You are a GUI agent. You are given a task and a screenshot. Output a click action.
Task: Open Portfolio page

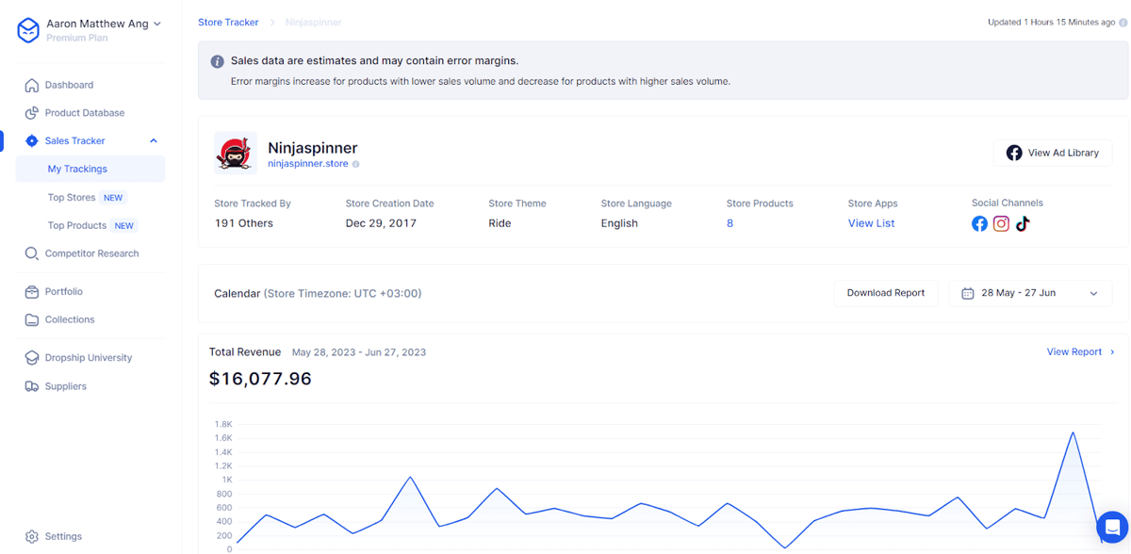(63, 292)
